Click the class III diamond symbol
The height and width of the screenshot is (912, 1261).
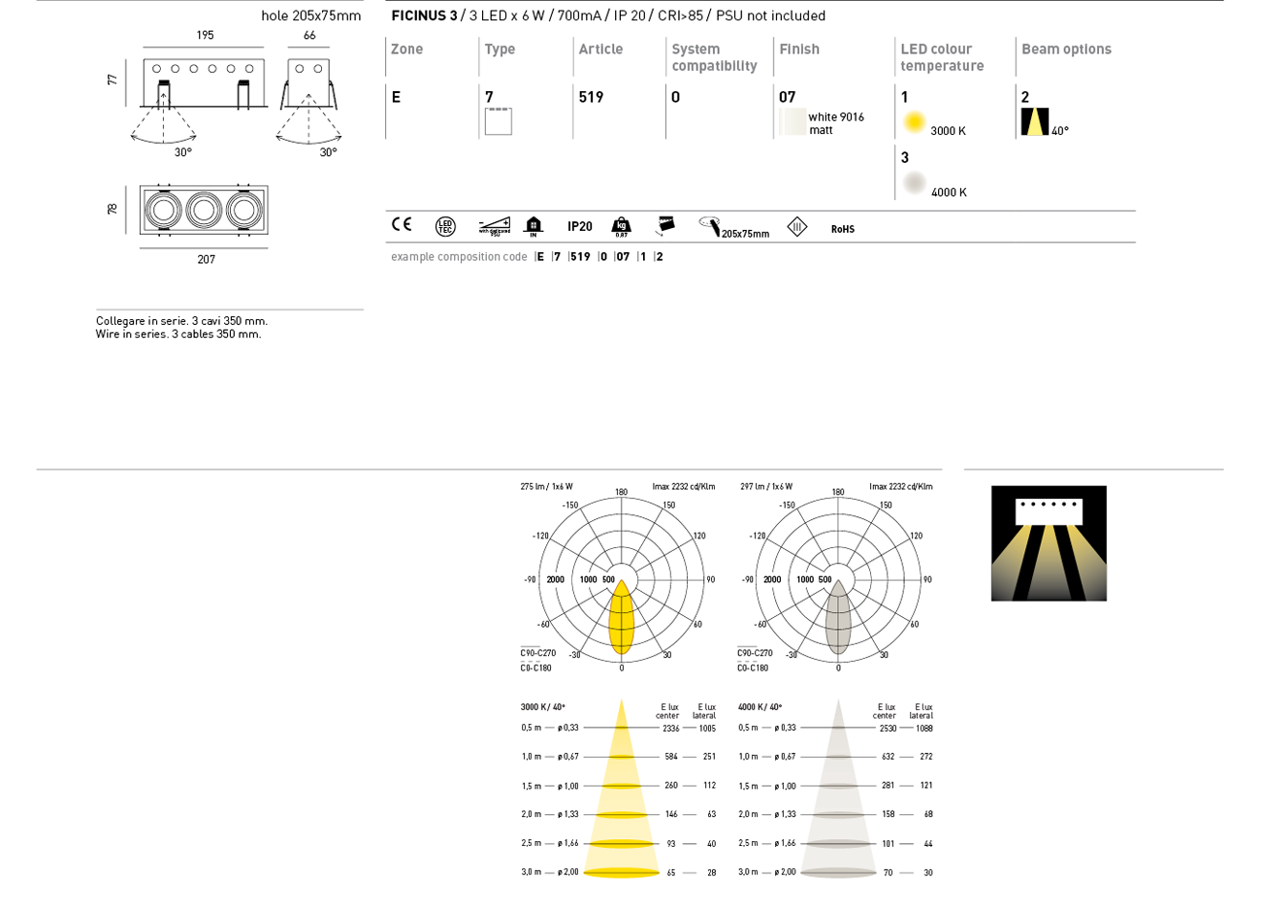pos(796,227)
